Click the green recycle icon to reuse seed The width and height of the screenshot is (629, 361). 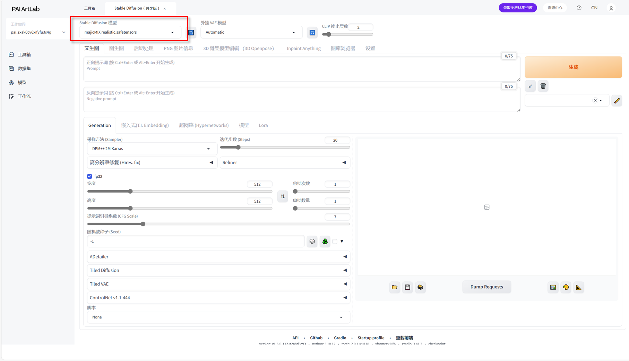coord(325,241)
